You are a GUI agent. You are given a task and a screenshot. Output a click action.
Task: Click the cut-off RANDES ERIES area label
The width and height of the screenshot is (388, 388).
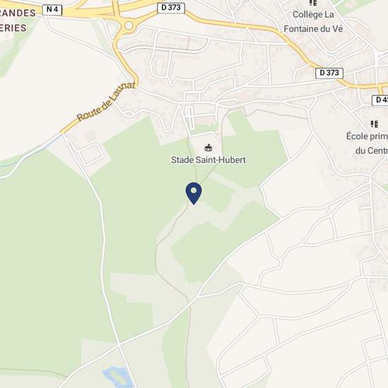click(x=18, y=20)
